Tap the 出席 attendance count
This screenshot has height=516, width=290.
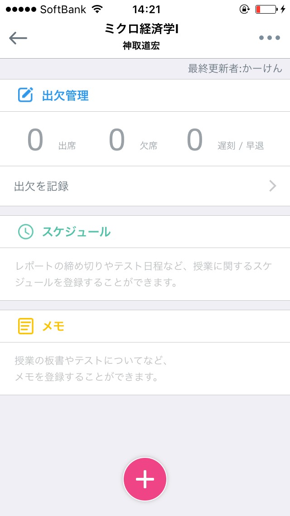(x=35, y=140)
